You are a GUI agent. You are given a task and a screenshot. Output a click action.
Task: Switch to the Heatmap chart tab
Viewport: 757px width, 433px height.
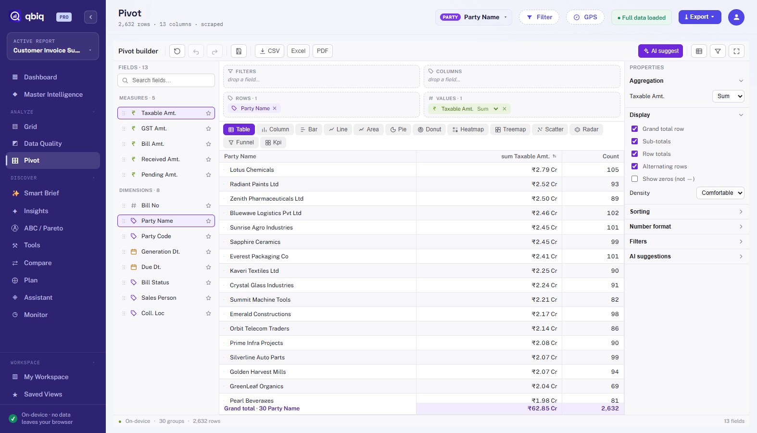tap(468, 129)
